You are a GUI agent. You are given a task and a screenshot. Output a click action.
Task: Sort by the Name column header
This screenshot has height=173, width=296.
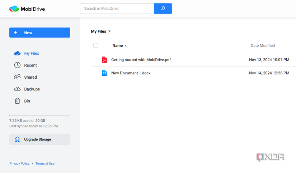(x=118, y=45)
